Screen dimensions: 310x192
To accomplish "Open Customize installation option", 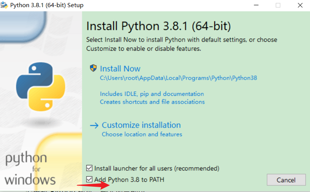I will (x=141, y=125).
